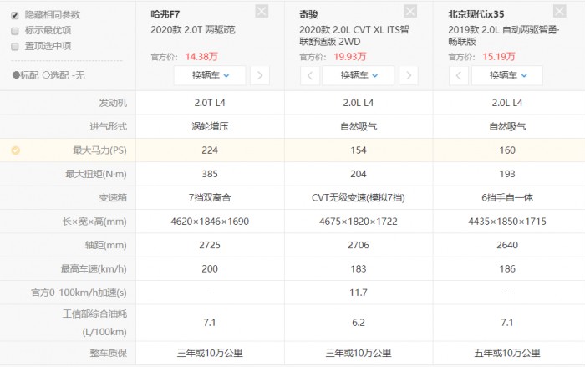Click the orange check icon beside 最大马力
585x367 pixels.
(x=16, y=150)
